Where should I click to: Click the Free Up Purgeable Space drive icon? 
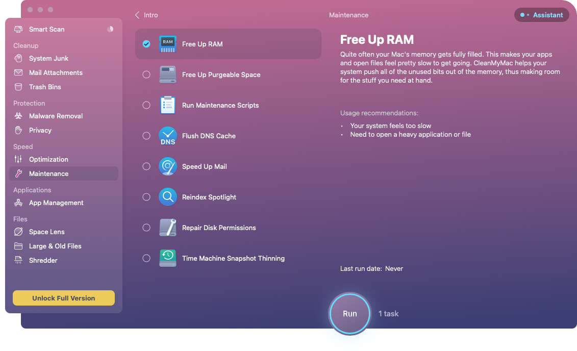click(168, 74)
